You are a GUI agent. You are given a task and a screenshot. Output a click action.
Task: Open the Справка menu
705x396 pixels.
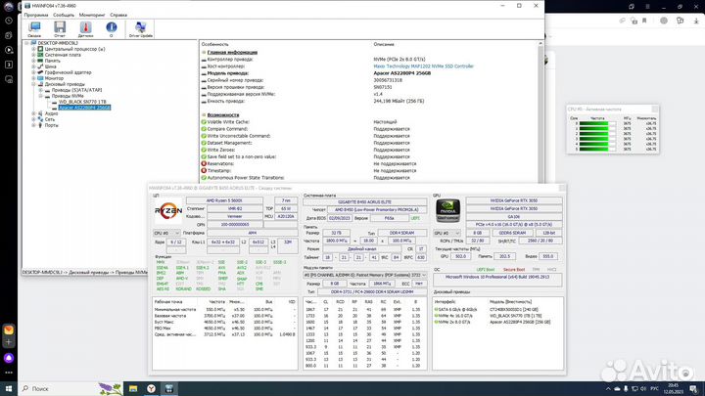[x=118, y=15]
